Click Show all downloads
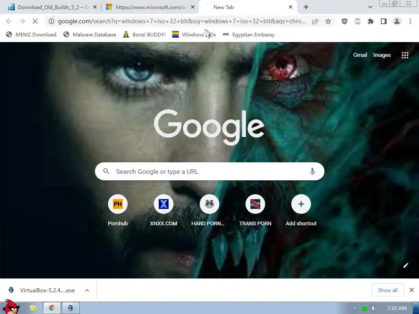The height and width of the screenshot is (314, 419). pos(387,290)
